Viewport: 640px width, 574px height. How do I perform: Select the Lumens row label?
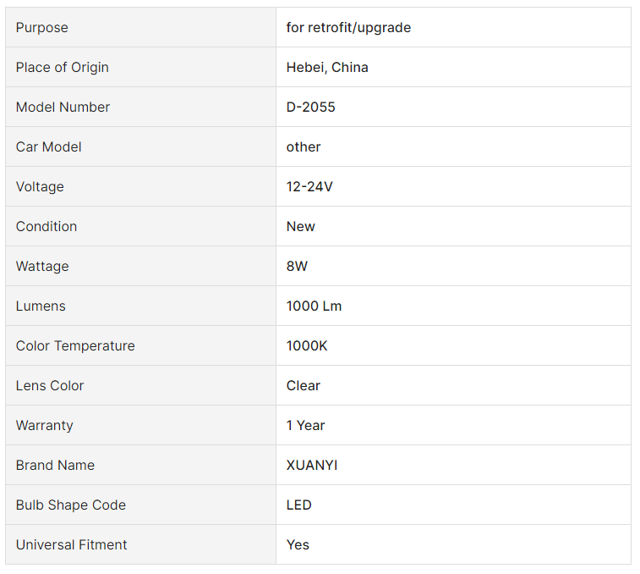pyautogui.click(x=41, y=306)
